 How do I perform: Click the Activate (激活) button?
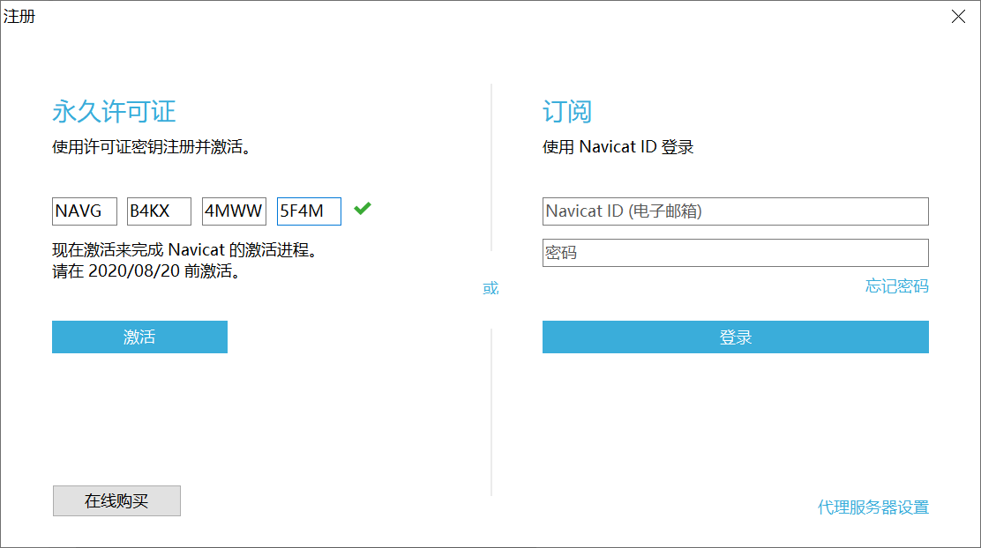(139, 337)
